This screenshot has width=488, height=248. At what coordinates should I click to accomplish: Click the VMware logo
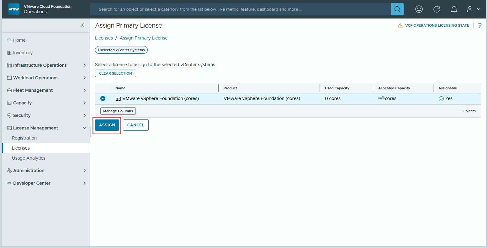tap(14, 9)
